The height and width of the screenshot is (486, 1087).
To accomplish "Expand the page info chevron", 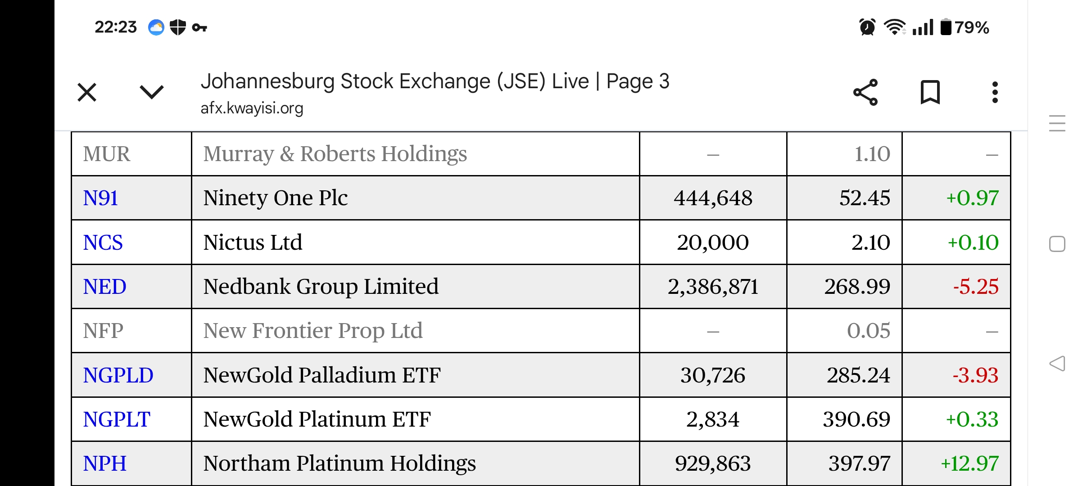I will tap(152, 92).
